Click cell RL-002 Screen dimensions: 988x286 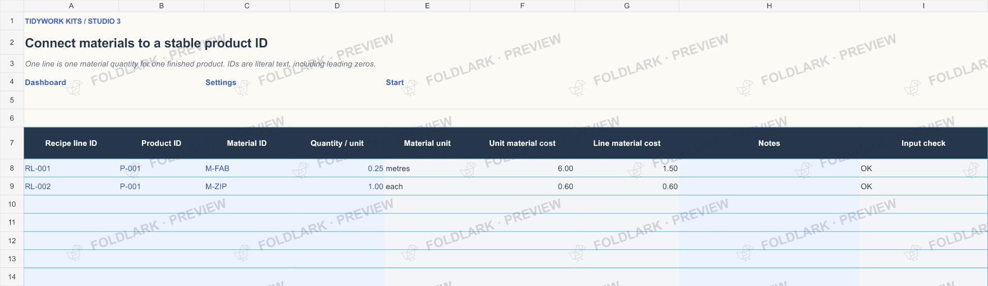click(x=71, y=187)
